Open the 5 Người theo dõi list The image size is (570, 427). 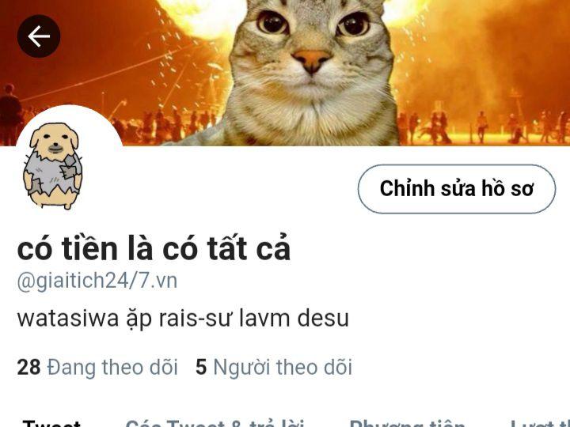click(x=274, y=367)
